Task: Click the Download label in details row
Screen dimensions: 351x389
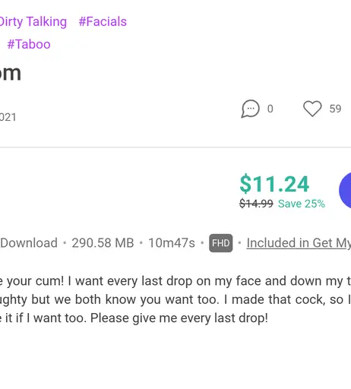Action: 29,243
